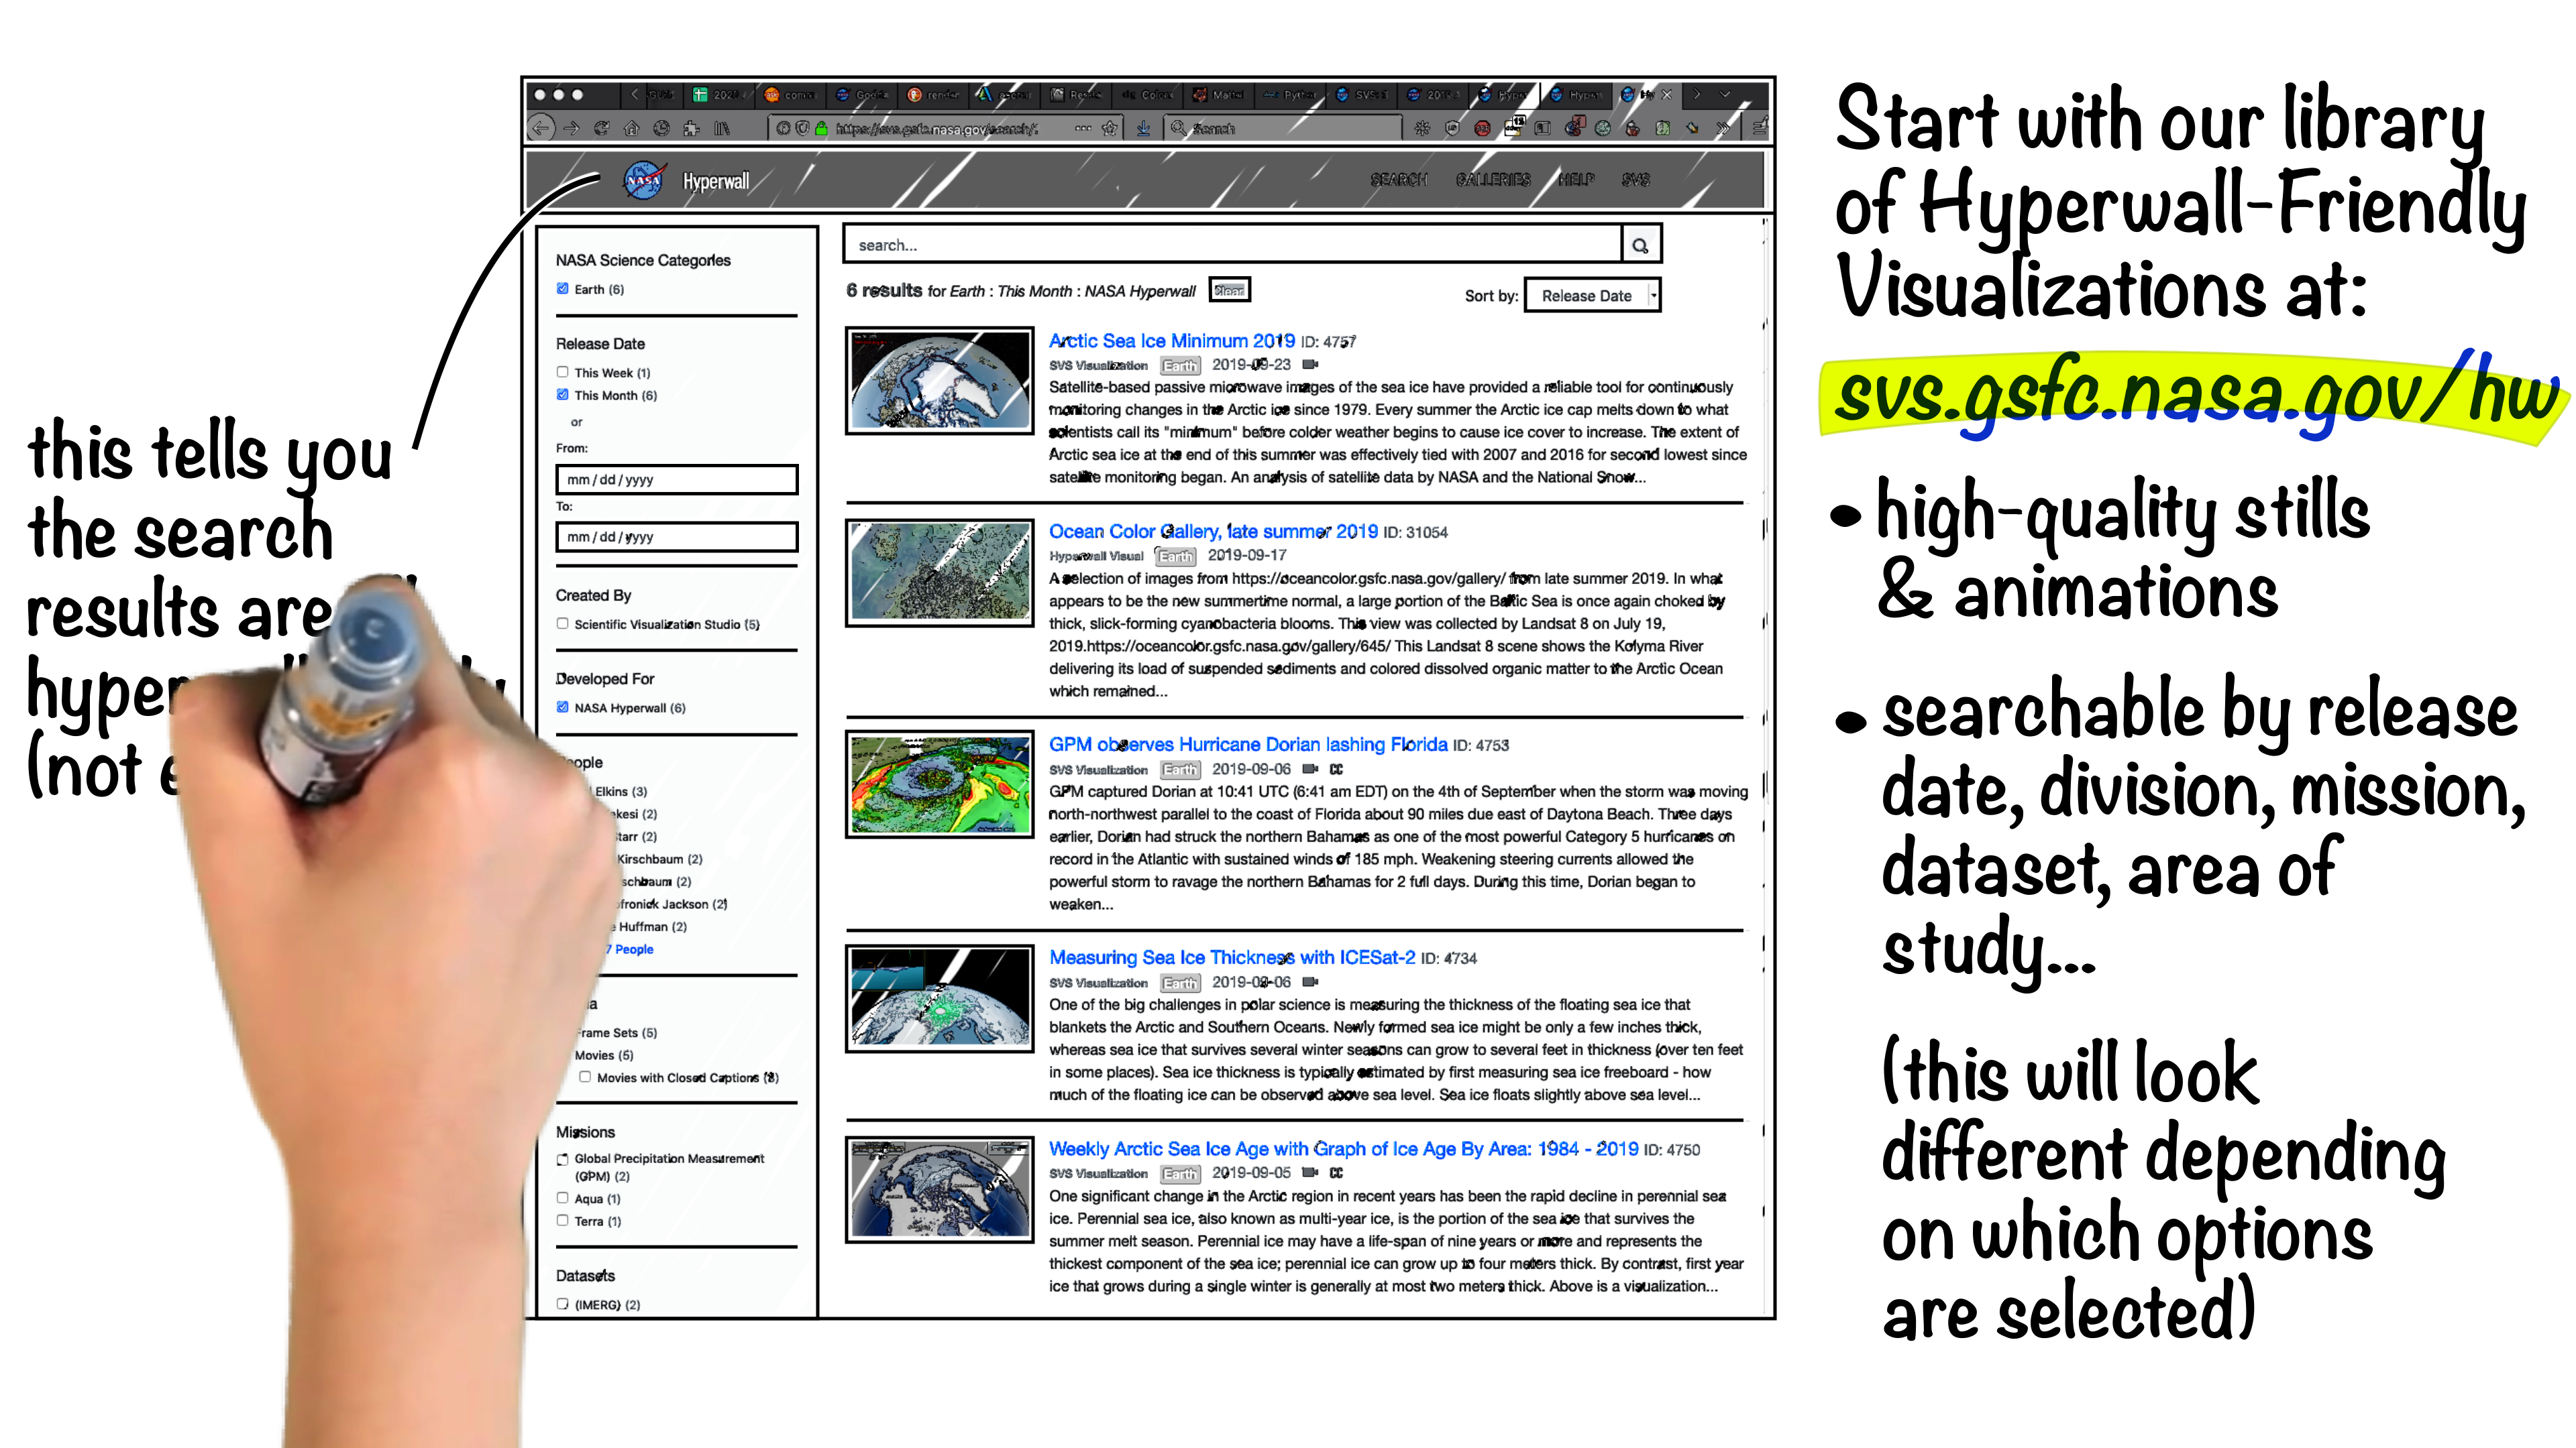Switch to the 'Python' browser tab
2576x1448 pixels.
1290,95
